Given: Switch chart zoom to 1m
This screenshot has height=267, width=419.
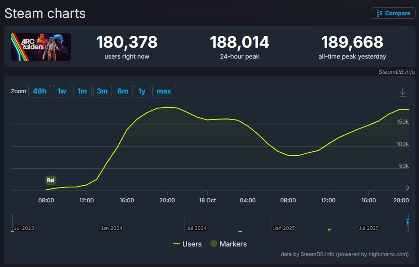Looking at the screenshot, I should click(x=82, y=91).
